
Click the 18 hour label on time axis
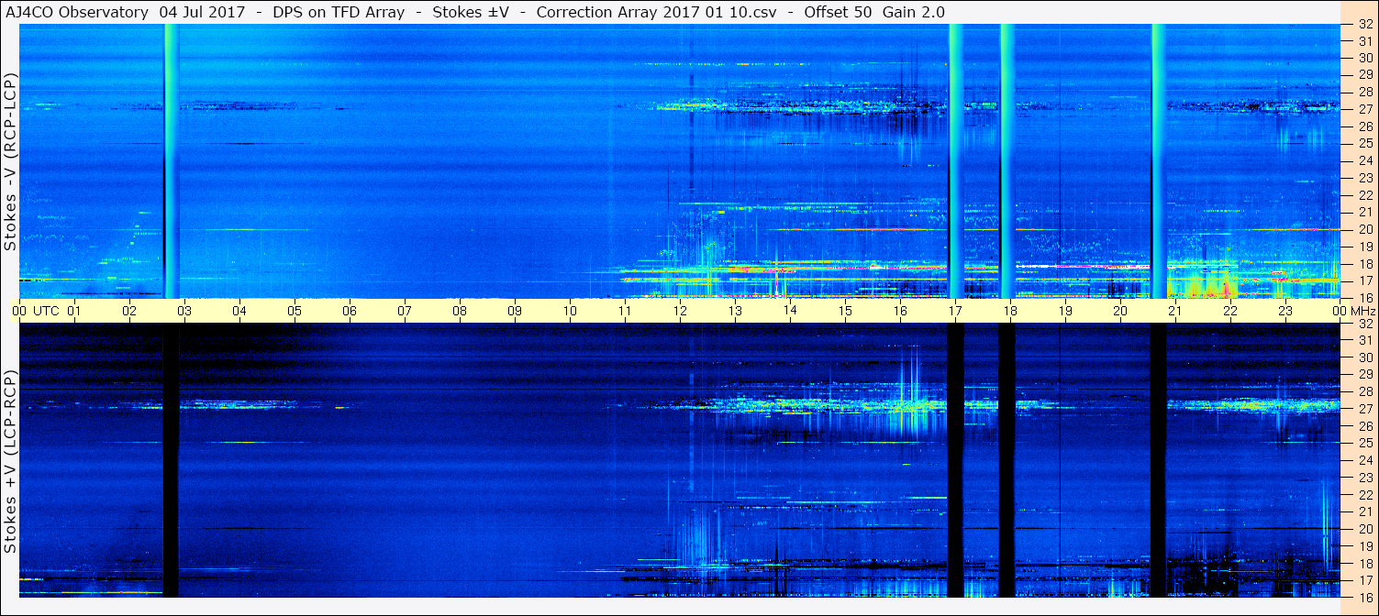[1010, 311]
